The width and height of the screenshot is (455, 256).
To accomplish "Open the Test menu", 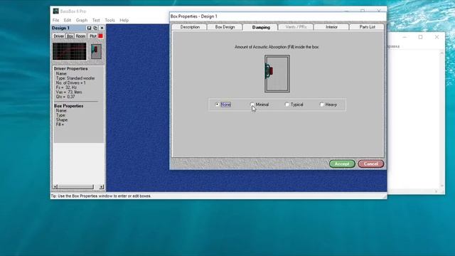I will (x=96, y=21).
